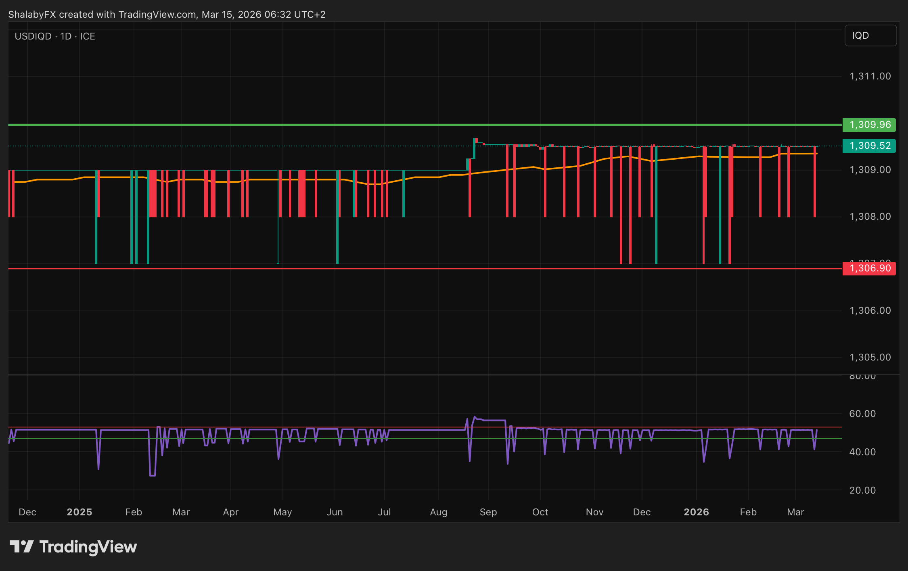
Task: Click the red 1,306.90 price label
Action: point(869,268)
